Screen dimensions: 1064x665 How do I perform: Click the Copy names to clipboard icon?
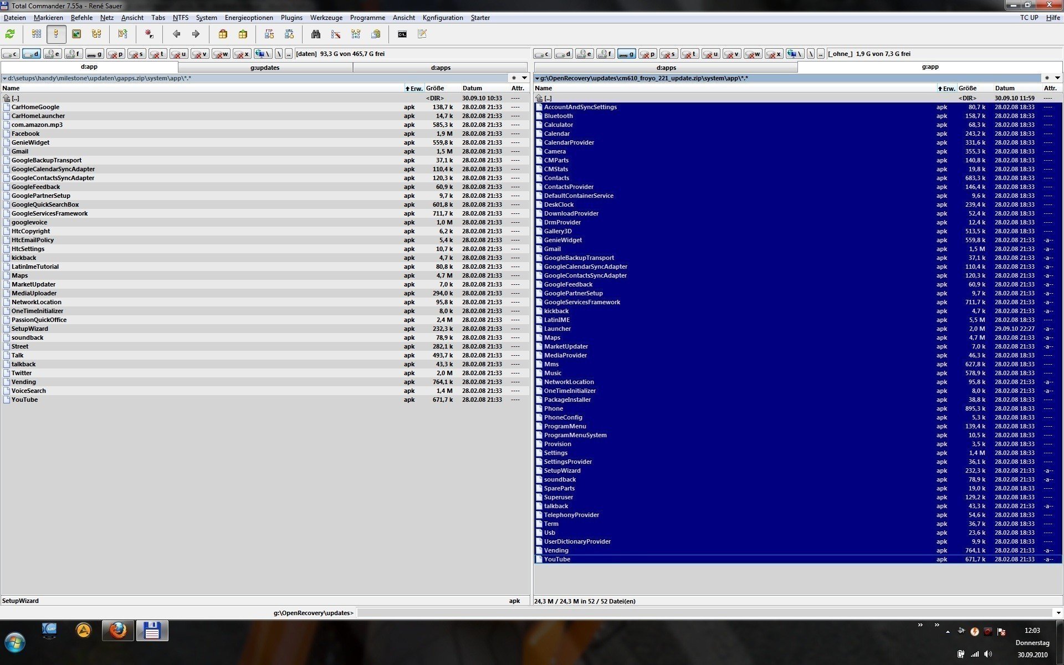coord(376,34)
